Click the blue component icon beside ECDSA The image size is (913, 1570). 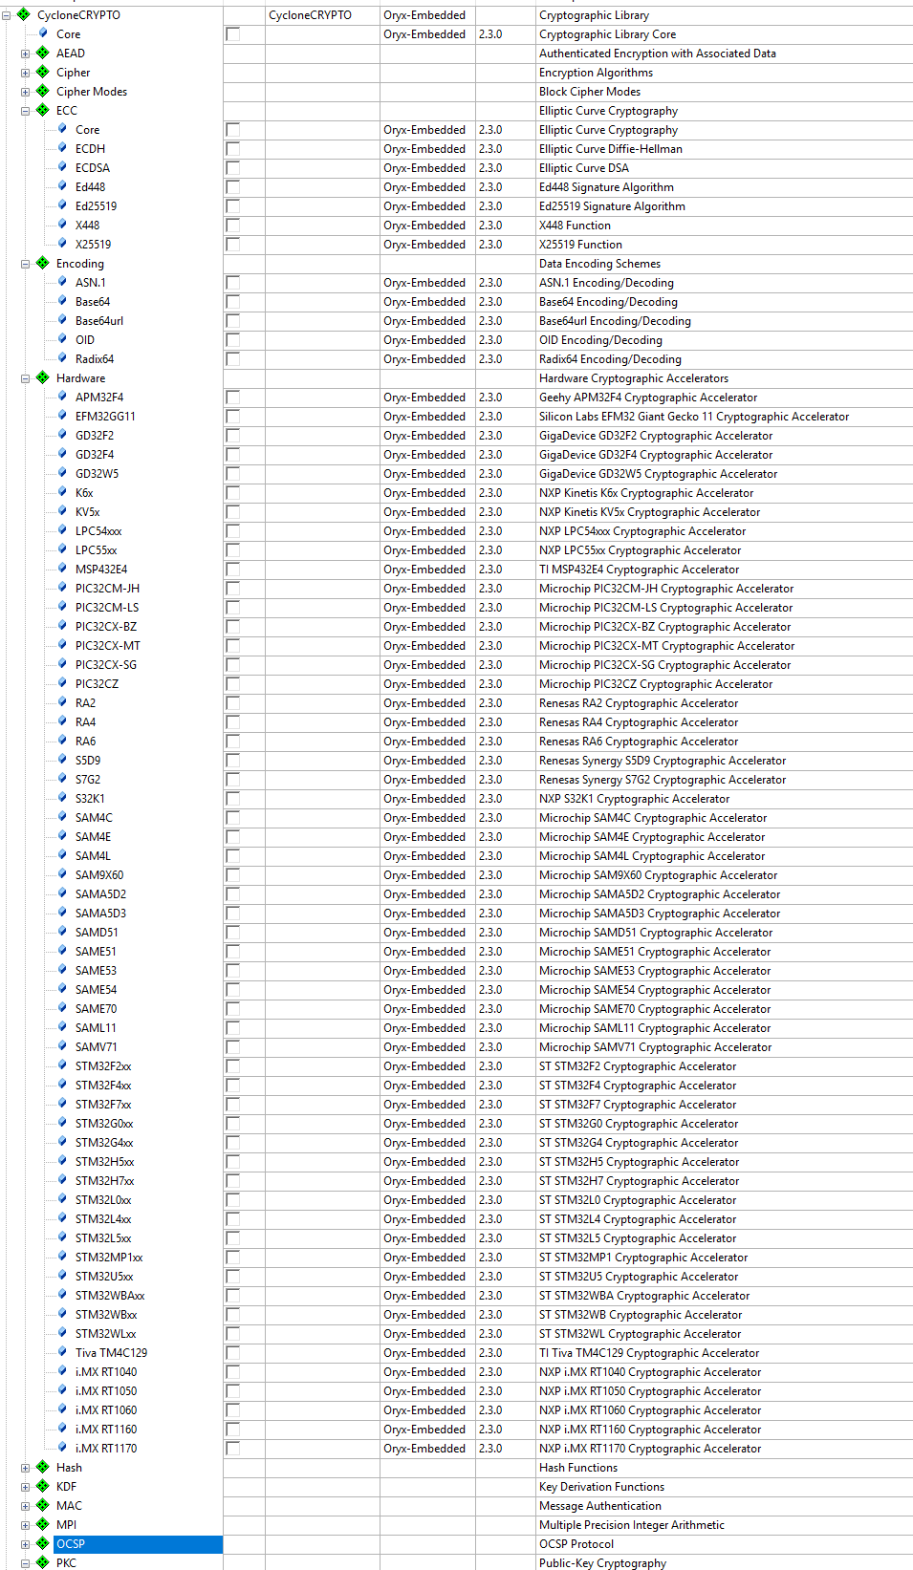[62, 167]
